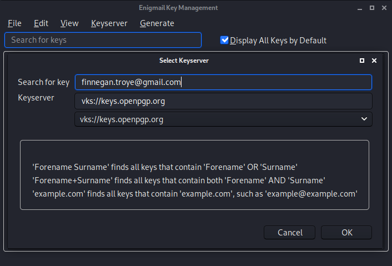Image resolution: width=392 pixels, height=266 pixels.
Task: Maximize the Enigmail Key Management window
Action: coord(369,8)
